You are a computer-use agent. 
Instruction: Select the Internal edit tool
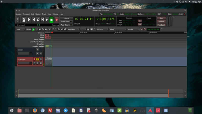pos(53,29)
